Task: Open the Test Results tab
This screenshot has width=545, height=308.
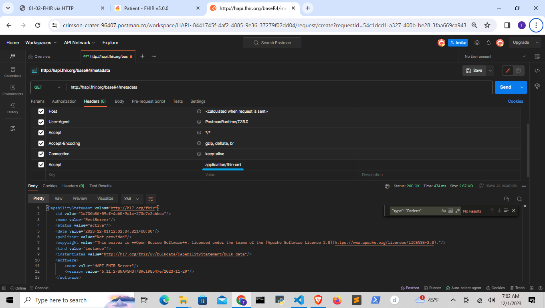Action: pos(101,186)
